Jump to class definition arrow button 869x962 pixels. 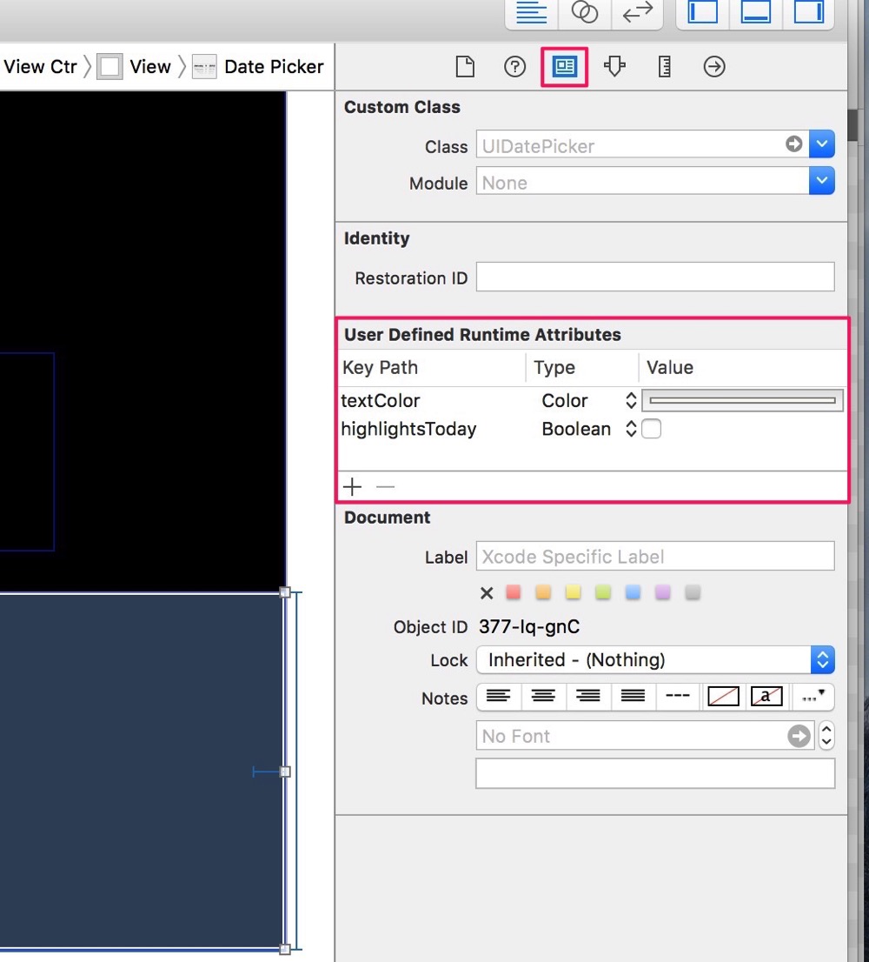[794, 144]
